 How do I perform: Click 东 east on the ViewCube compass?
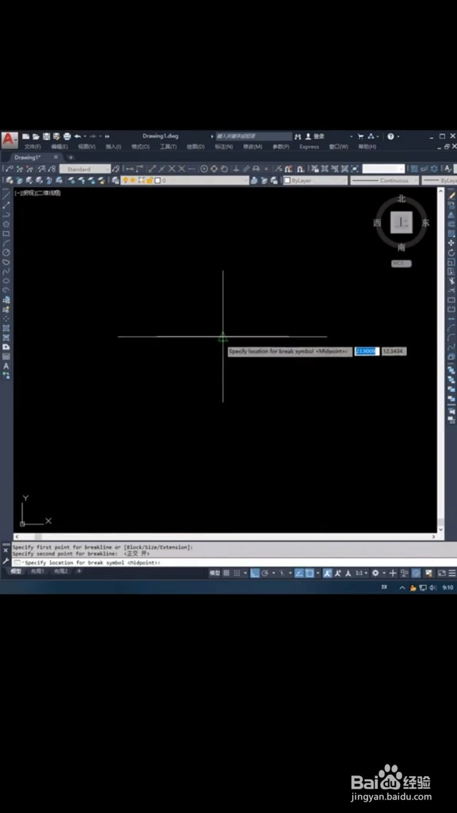tap(426, 223)
